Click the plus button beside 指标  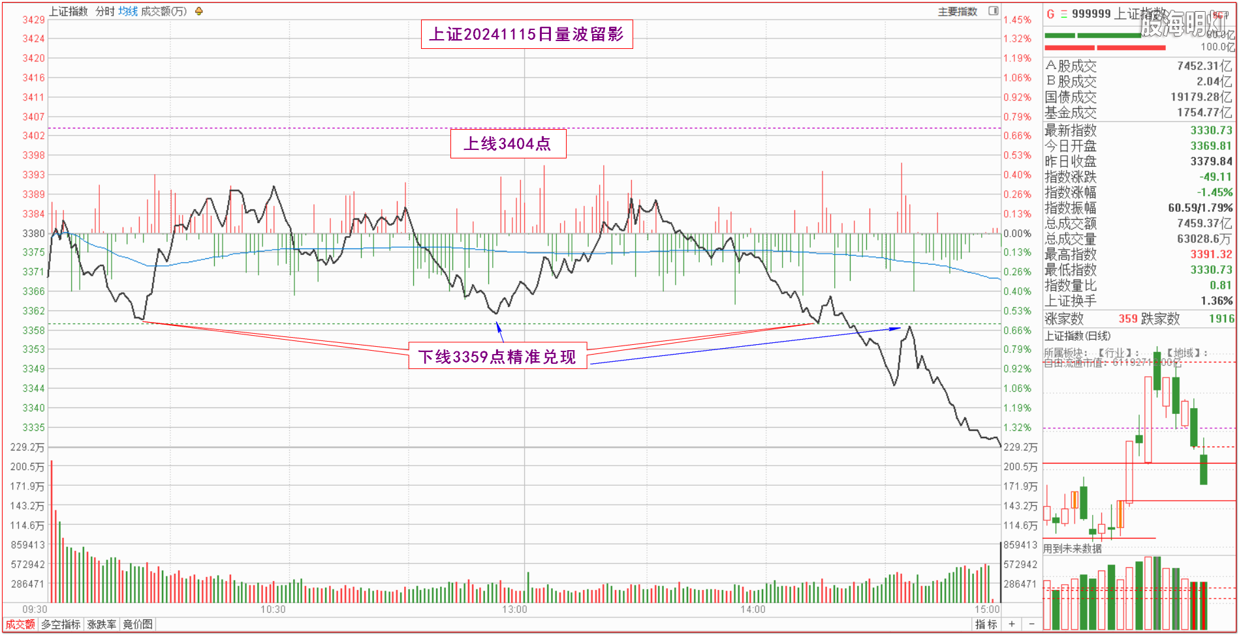1012,625
